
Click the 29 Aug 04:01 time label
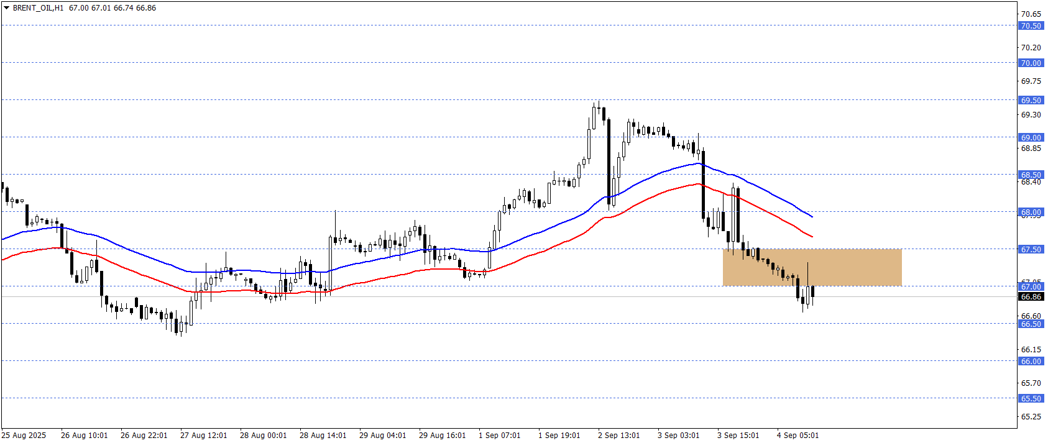click(382, 435)
